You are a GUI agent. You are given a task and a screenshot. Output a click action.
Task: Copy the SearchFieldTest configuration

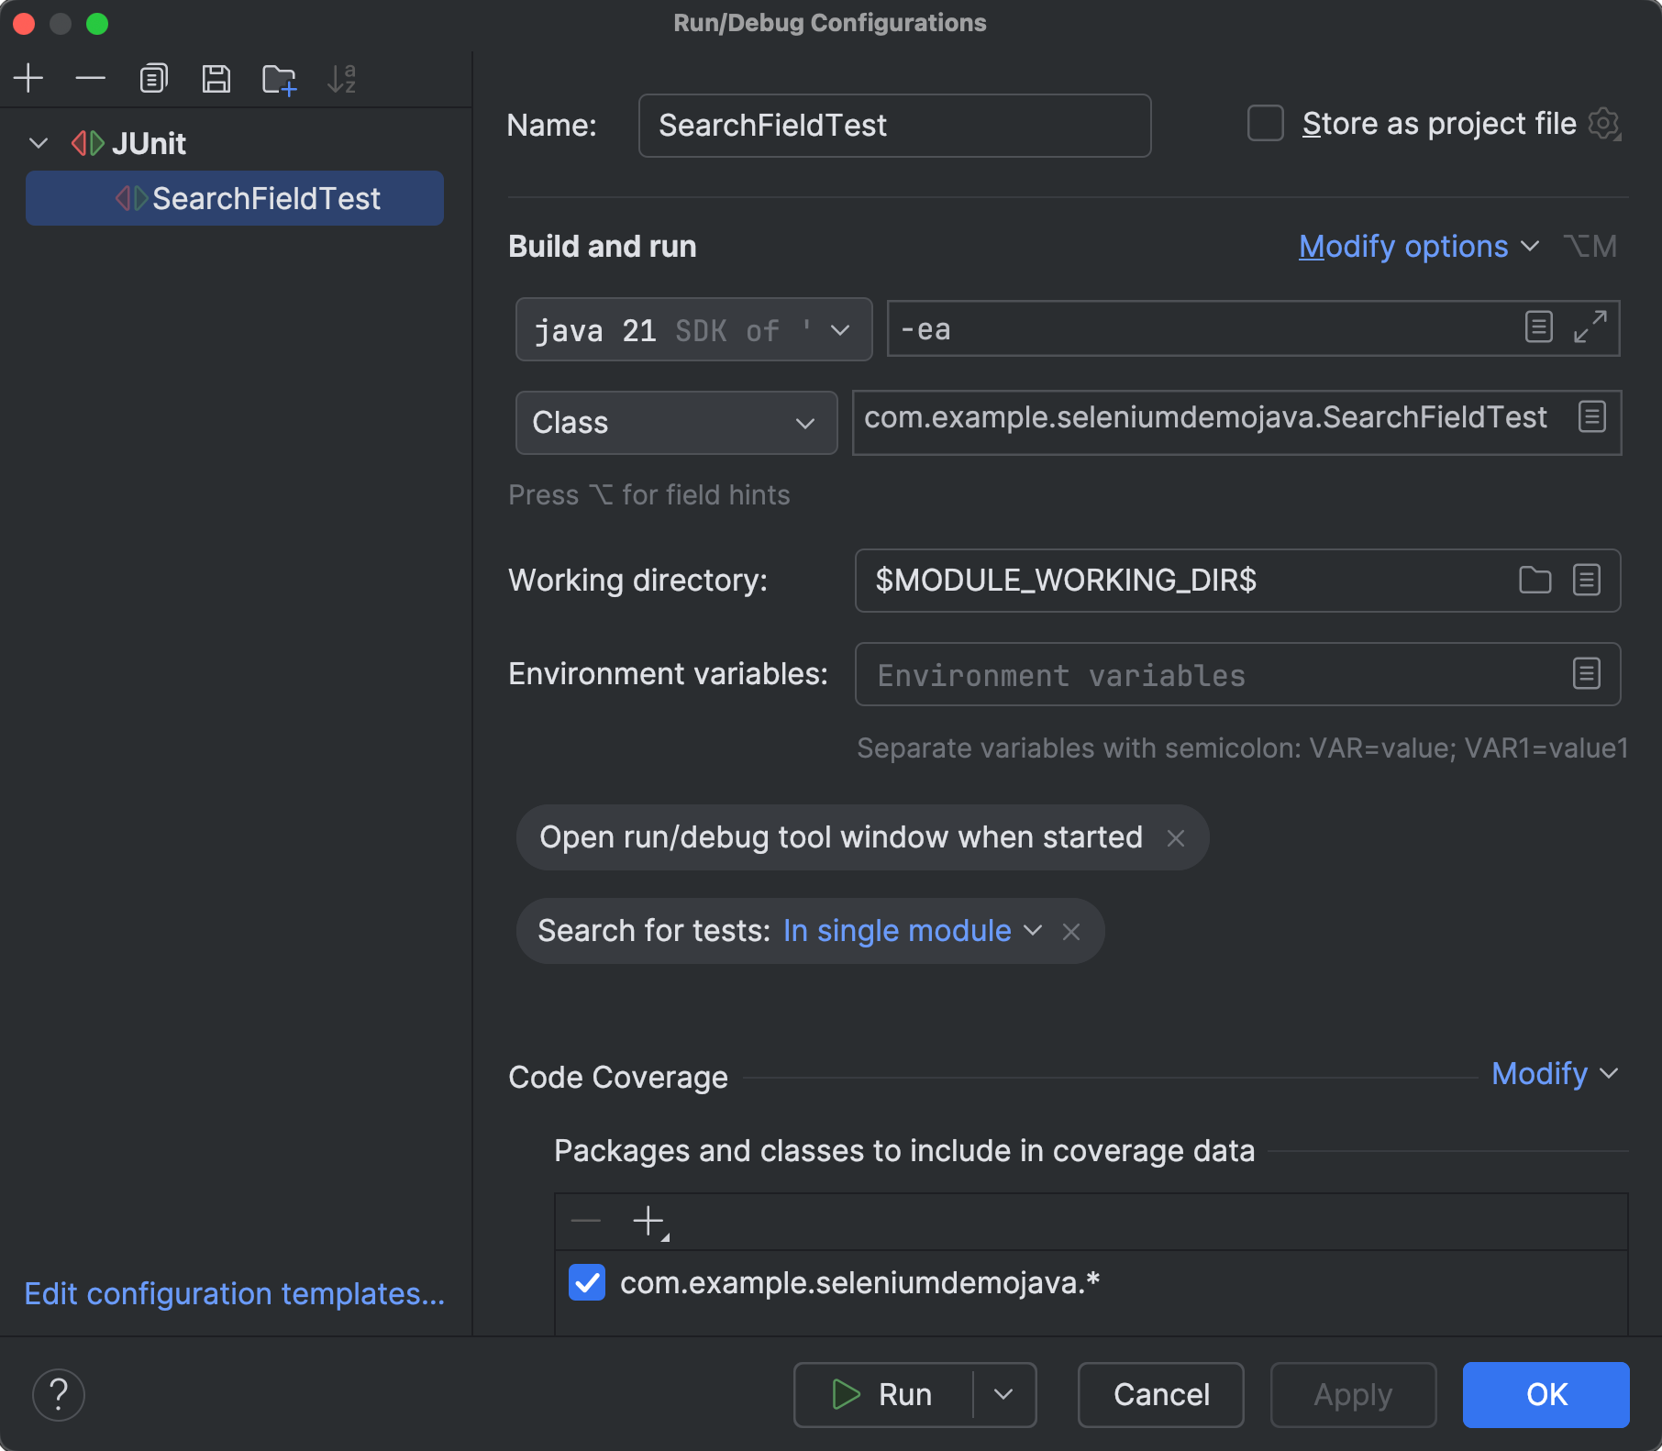click(153, 78)
